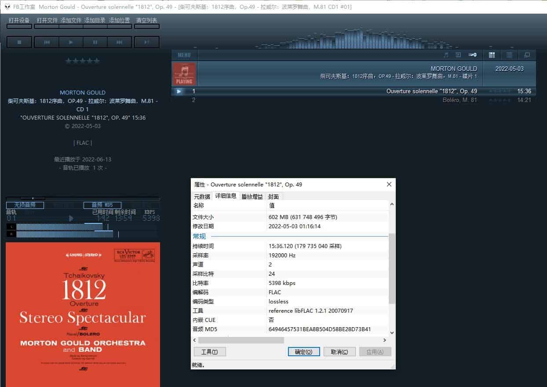Image resolution: width=547 pixels, height=387 pixels.
Task: Click the 添加位置 (Add location) button
Action: tap(120, 22)
